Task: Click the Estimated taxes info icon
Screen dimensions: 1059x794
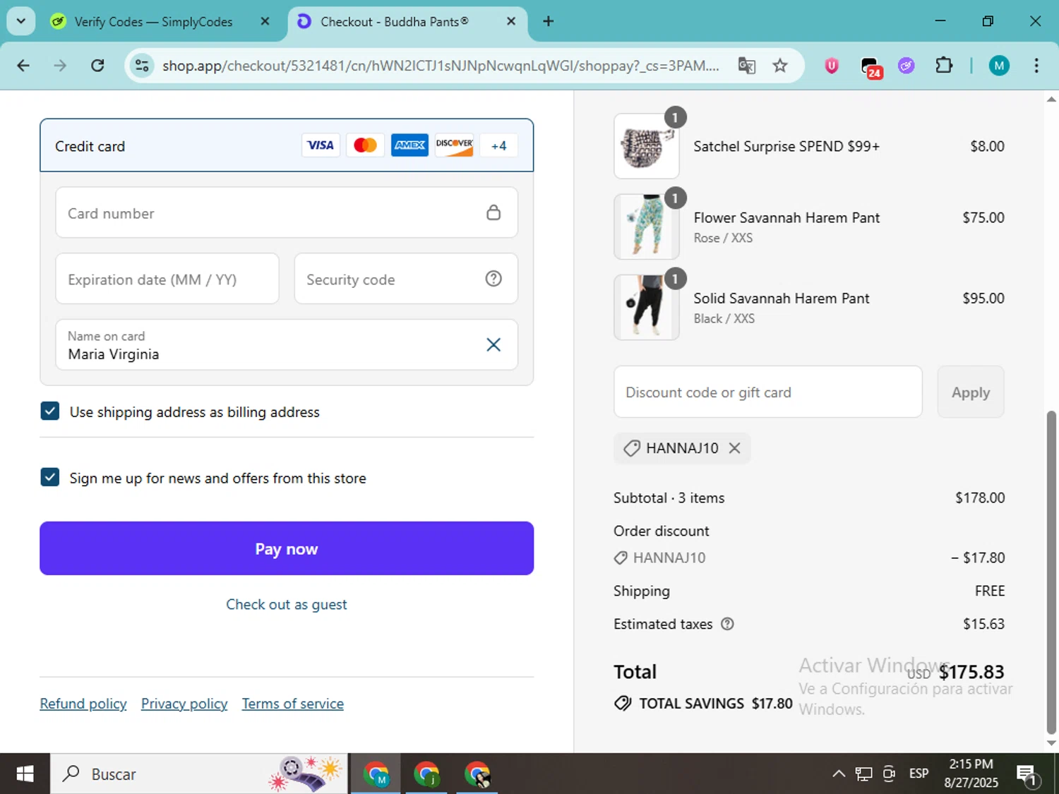Action: point(727,624)
